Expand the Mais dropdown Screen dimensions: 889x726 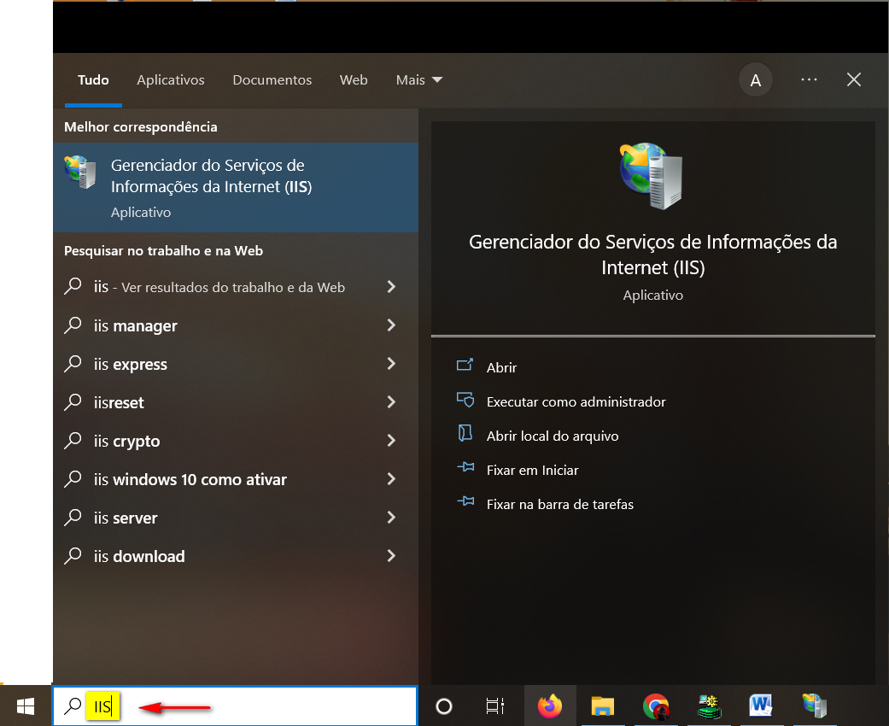point(419,80)
